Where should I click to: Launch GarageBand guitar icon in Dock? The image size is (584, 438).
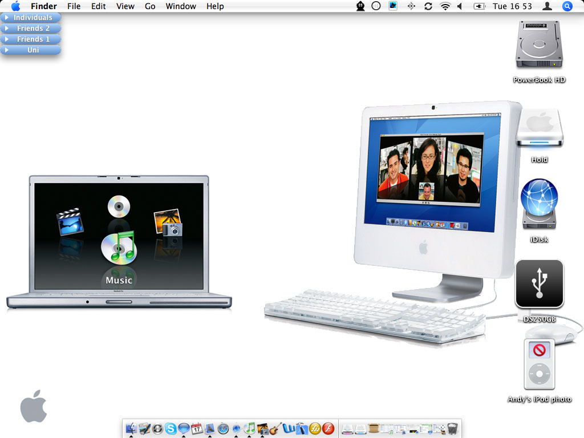tap(275, 429)
